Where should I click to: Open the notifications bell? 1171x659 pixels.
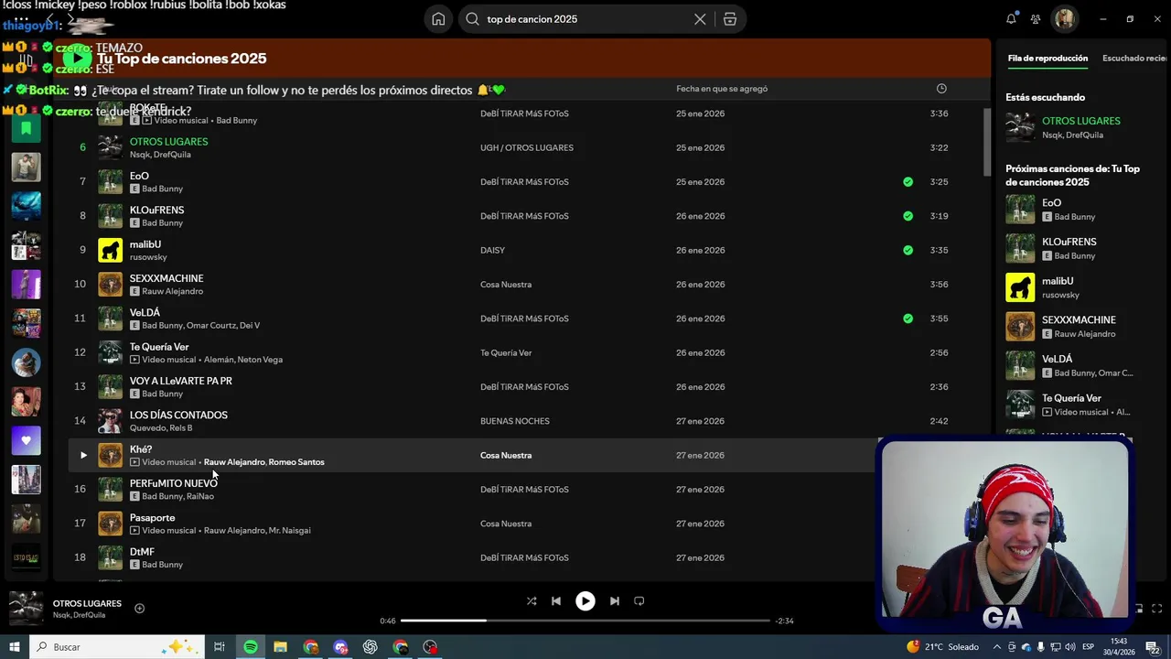tap(1011, 18)
